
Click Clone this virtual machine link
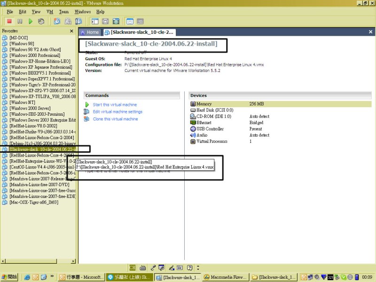click(x=115, y=119)
